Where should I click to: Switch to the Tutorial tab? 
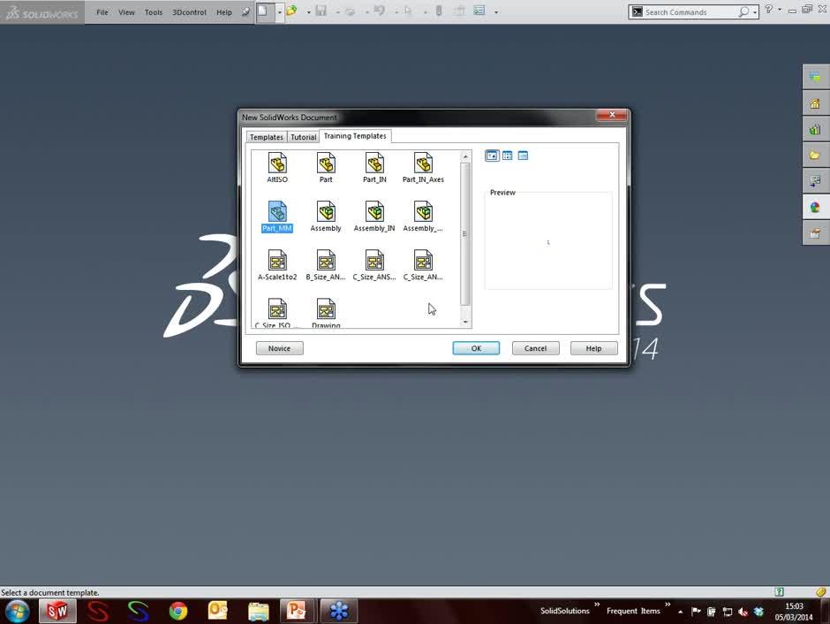(x=303, y=137)
